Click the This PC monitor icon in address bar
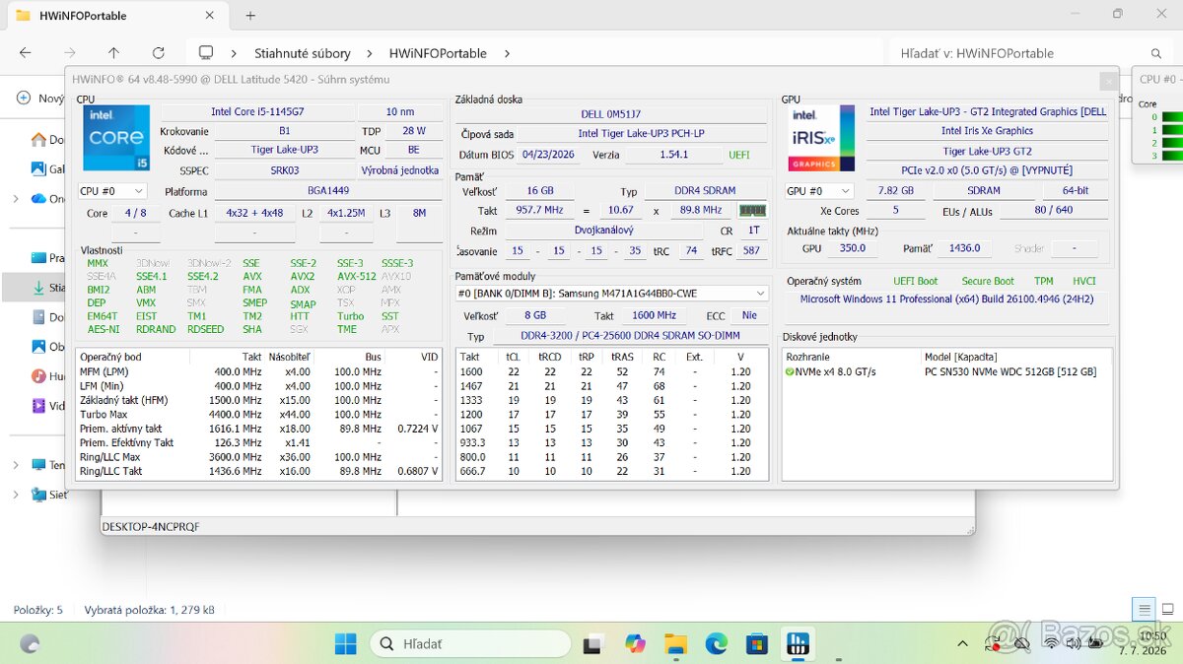Image resolution: width=1183 pixels, height=664 pixels. click(206, 53)
